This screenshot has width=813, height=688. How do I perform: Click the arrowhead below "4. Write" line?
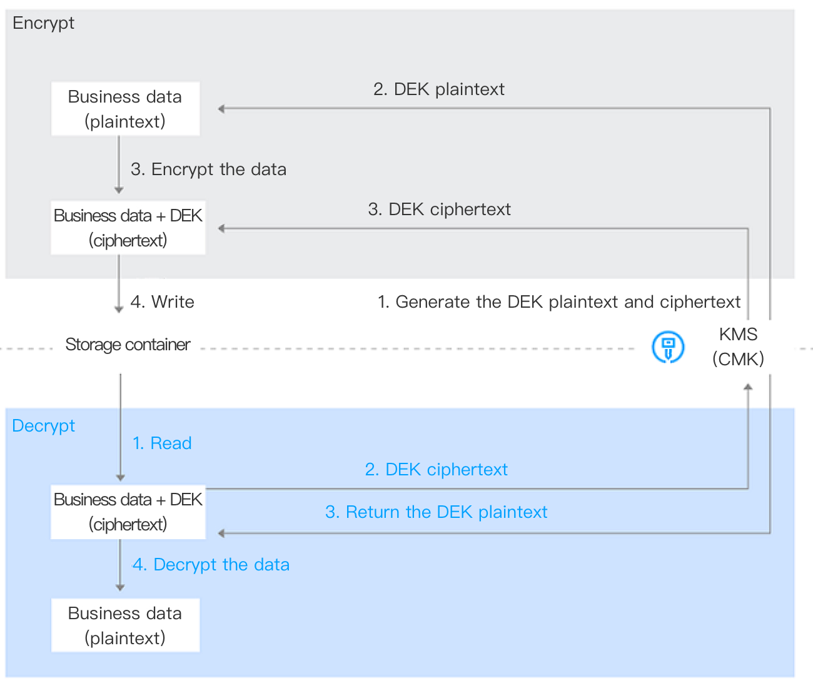[x=119, y=310]
